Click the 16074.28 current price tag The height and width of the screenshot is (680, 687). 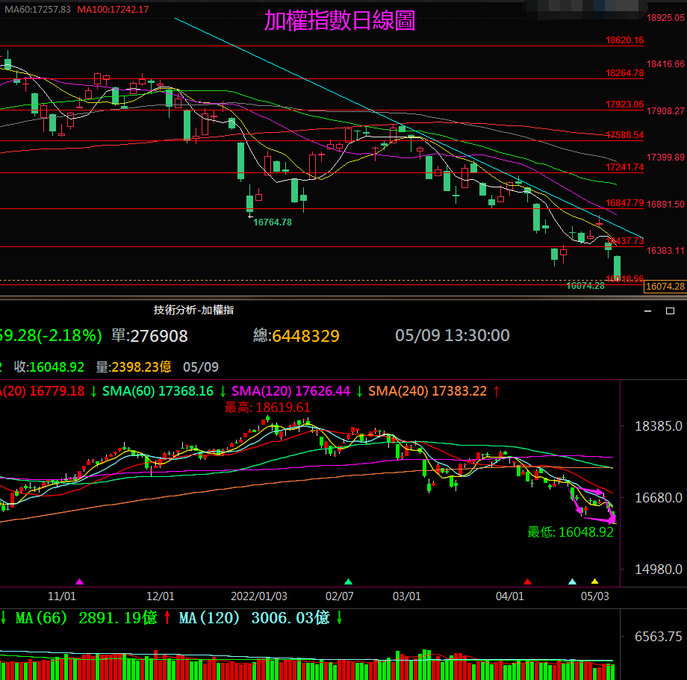[x=665, y=287]
